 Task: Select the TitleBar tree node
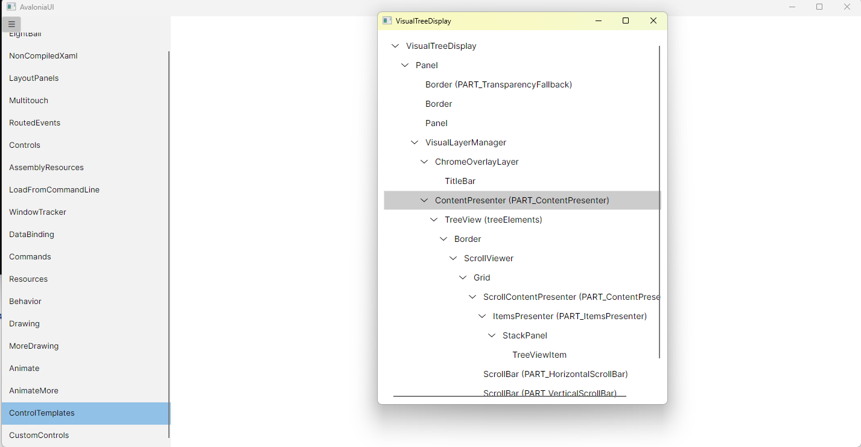coord(460,180)
